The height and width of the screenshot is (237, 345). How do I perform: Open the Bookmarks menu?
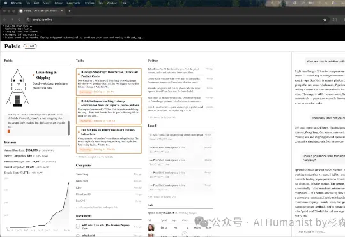point(73,3)
